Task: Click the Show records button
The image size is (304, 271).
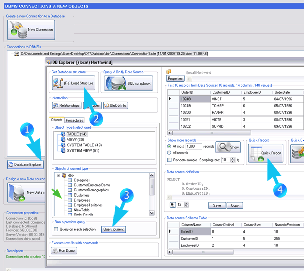Action: click(228, 147)
